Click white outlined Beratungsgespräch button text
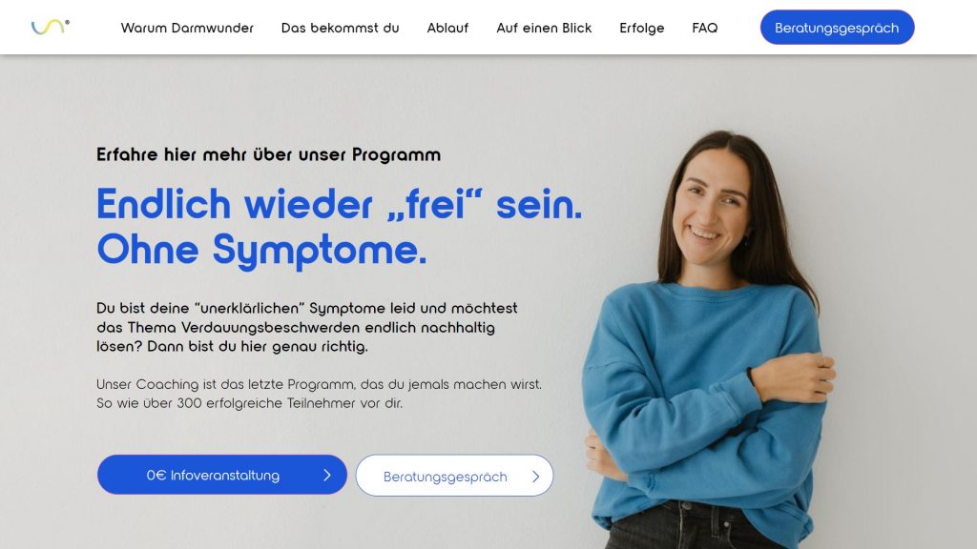 click(x=445, y=477)
